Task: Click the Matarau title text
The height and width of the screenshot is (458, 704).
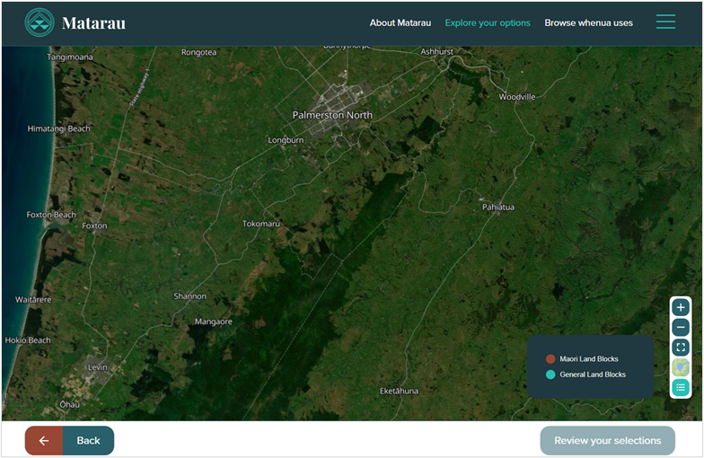Action: click(x=93, y=23)
